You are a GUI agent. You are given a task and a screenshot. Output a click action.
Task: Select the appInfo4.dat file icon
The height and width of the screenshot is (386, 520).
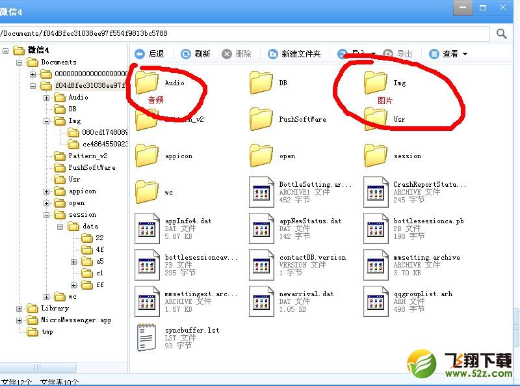[147, 228]
